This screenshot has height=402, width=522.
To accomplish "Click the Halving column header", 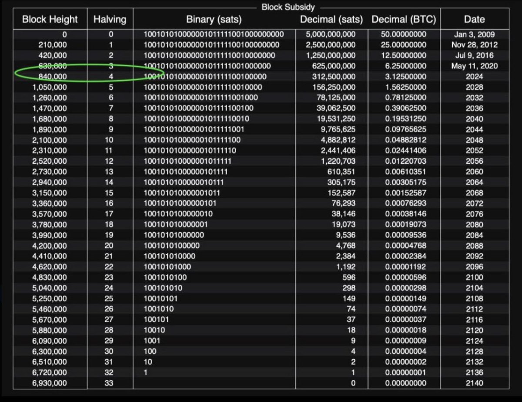I will point(110,20).
